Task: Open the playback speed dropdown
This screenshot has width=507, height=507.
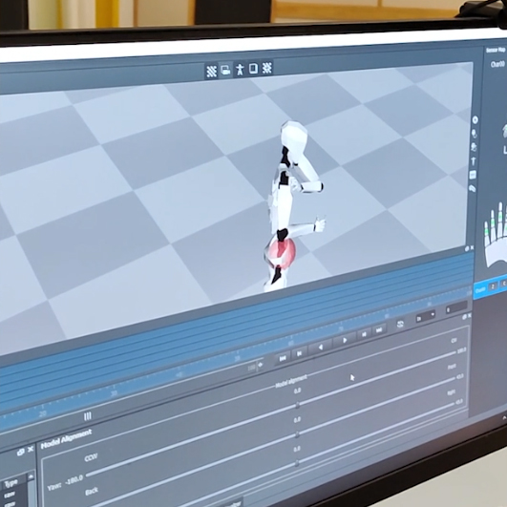Action: pos(426,317)
